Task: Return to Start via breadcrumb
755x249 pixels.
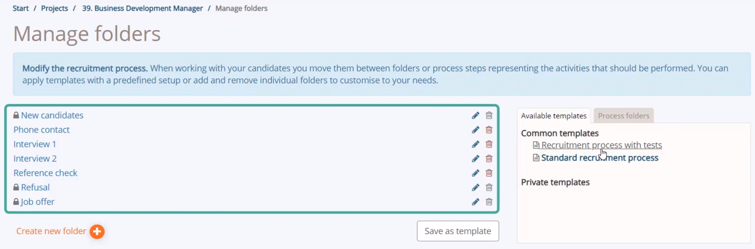Action: tap(21, 8)
